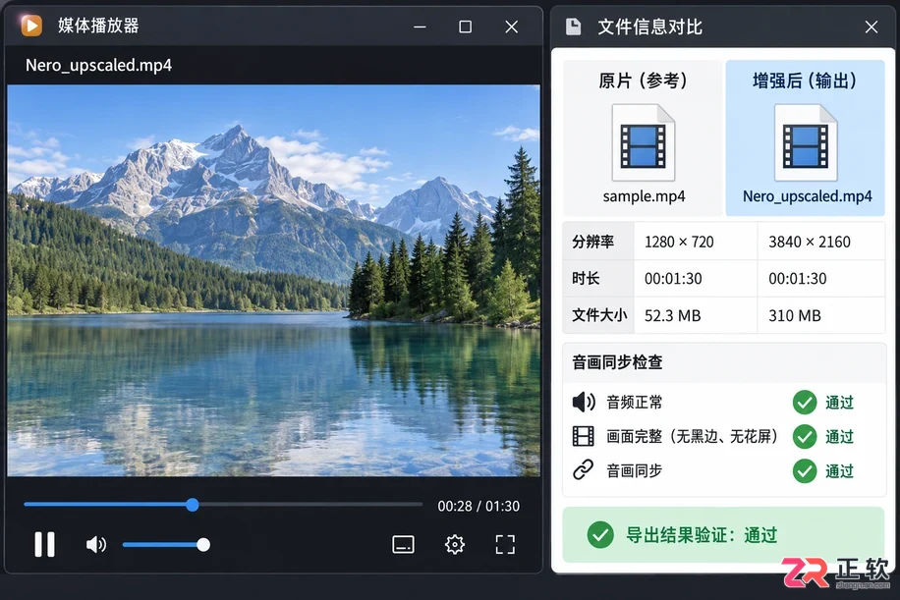
Task: Maximize the 媒体播放器 window
Action: pyautogui.click(x=466, y=27)
